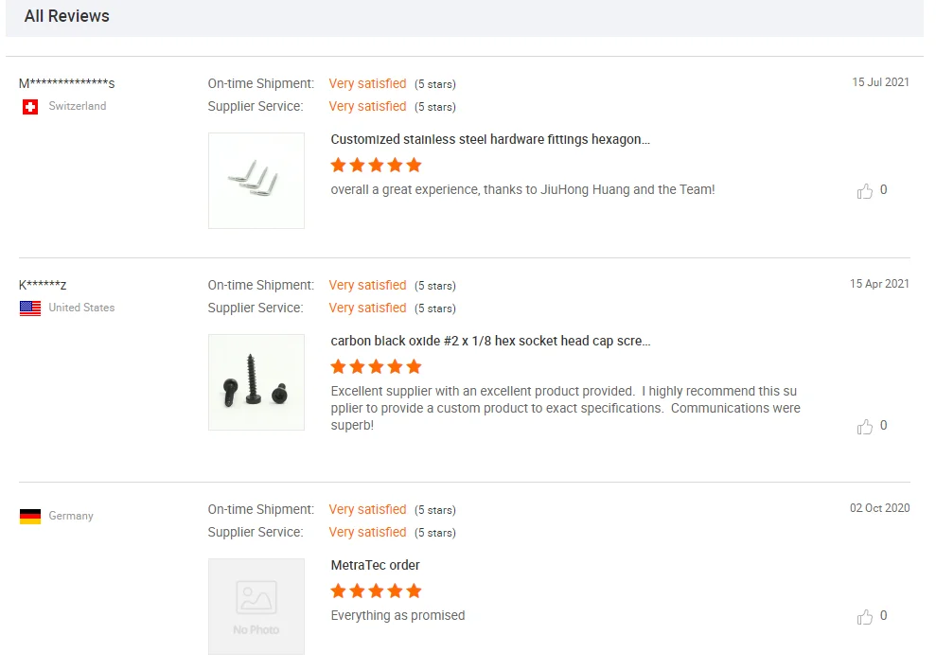The image size is (936, 670).
Task: Click the United States flag icon
Action: 30,309
